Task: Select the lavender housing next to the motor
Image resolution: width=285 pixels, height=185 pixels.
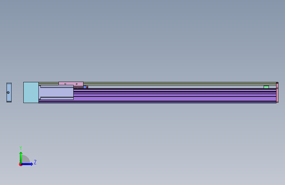Action: point(57,92)
